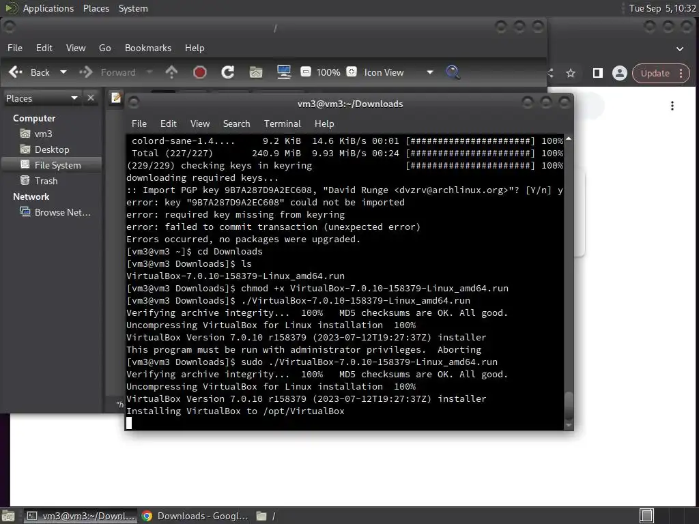Click Show Desktop taskbar icon

[8, 516]
